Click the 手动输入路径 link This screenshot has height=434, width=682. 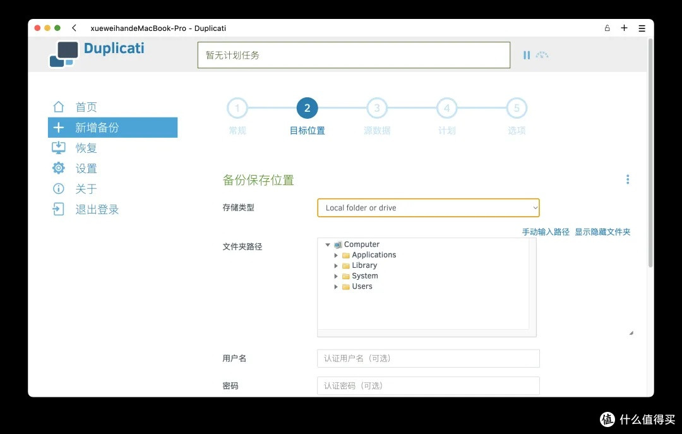(x=546, y=232)
